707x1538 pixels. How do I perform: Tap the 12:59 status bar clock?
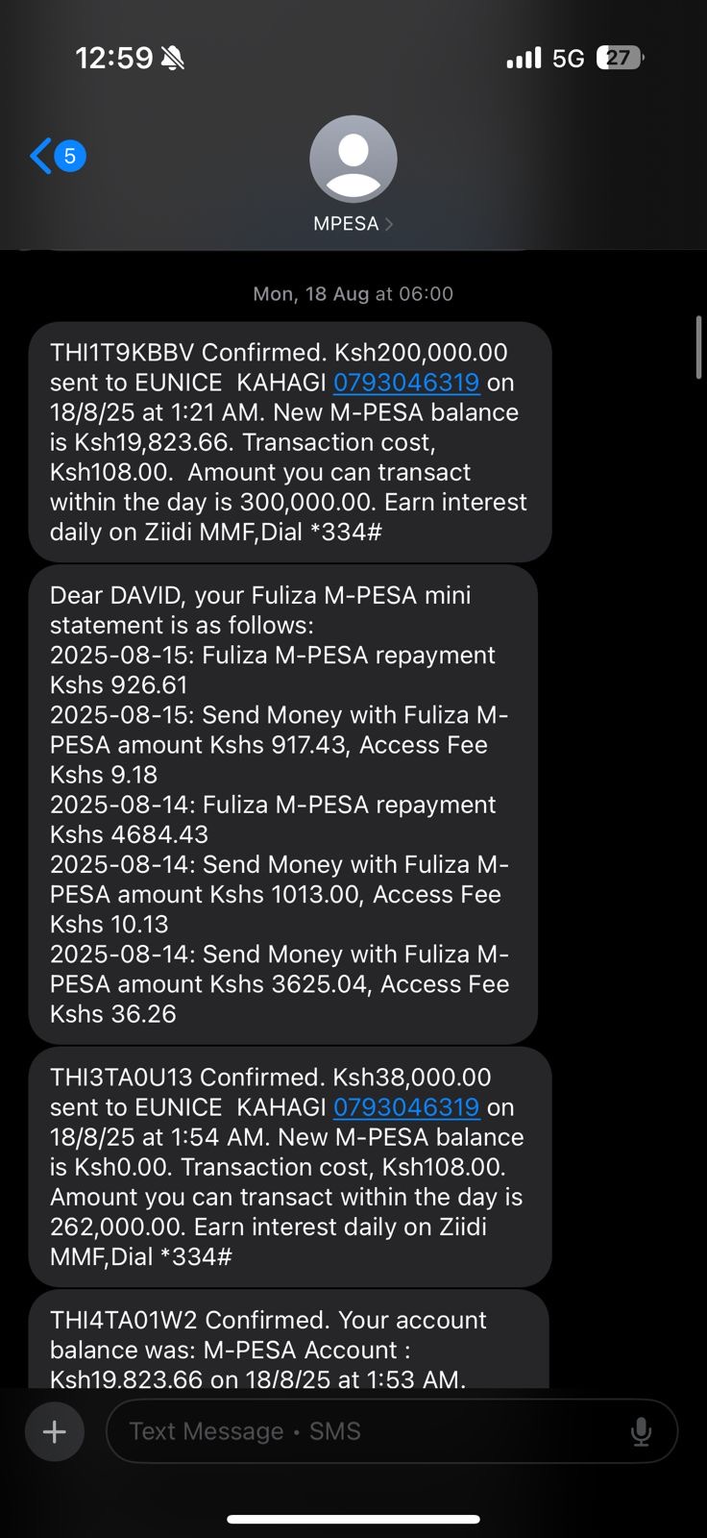point(113,59)
